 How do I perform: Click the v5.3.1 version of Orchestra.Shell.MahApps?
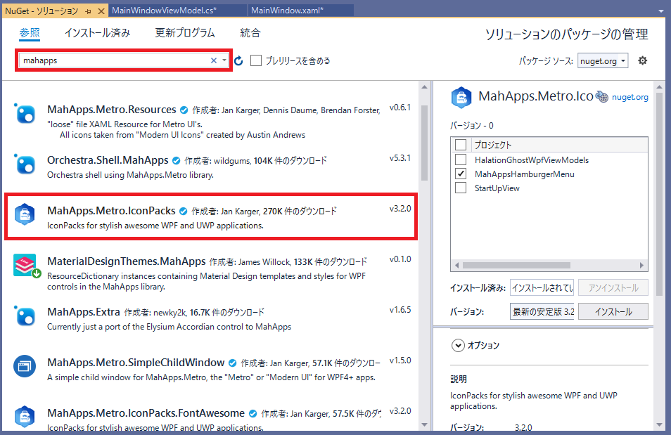coord(400,158)
